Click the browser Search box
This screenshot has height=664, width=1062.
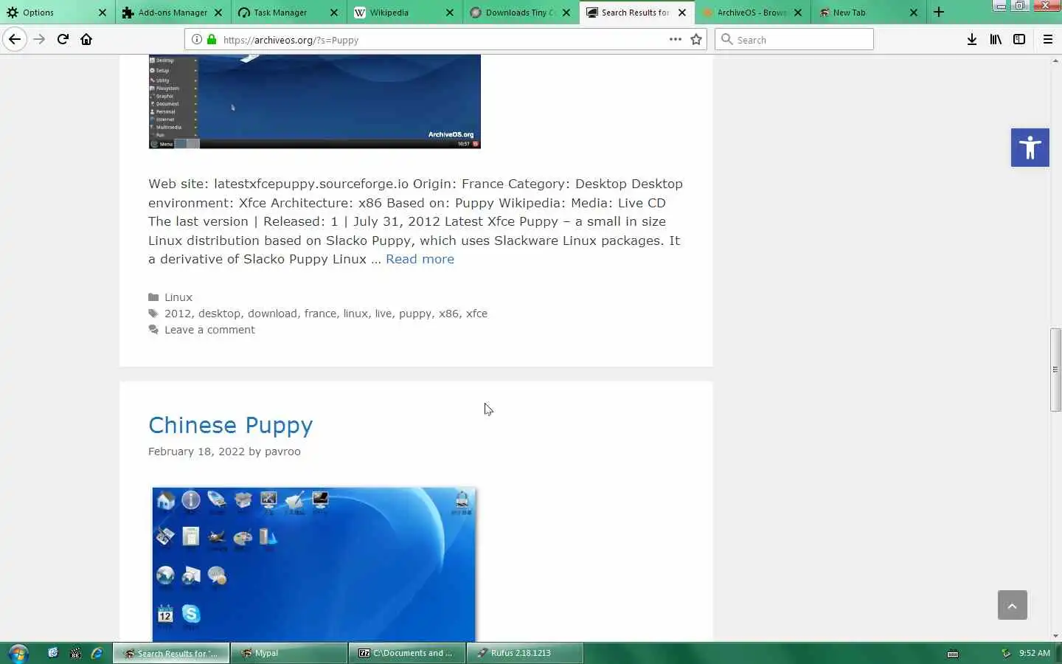pos(794,39)
